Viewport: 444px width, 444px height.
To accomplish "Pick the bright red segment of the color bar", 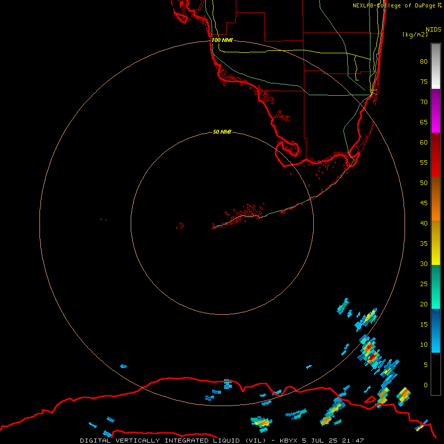I will pos(436,155).
